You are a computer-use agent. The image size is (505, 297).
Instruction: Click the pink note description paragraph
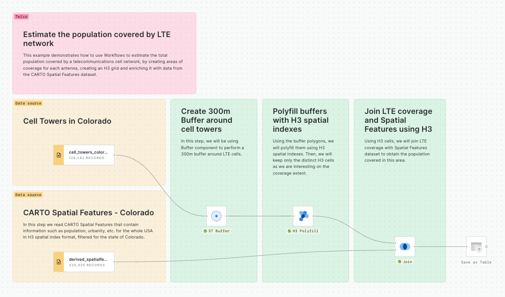tap(103, 65)
